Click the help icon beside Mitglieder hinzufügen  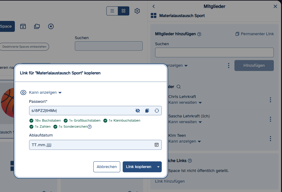pos(199,34)
